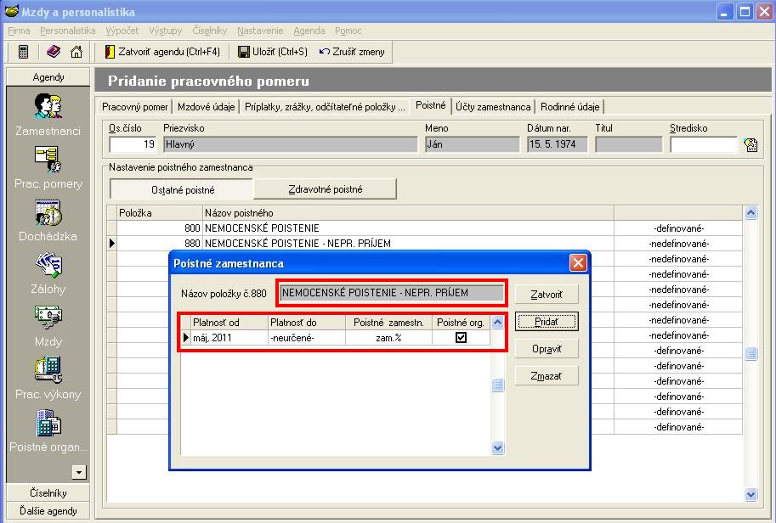
Task: Click Zatvoriť agendu (Ctrl+F4) toolbar button
Action: click(x=162, y=52)
